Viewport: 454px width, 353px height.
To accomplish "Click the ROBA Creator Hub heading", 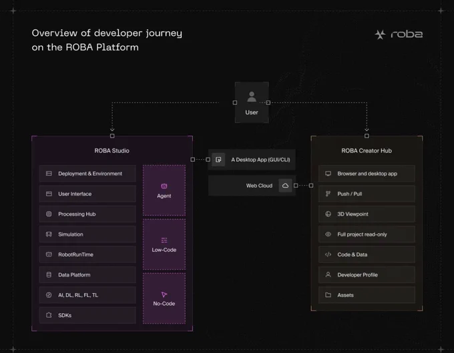I will point(367,151).
